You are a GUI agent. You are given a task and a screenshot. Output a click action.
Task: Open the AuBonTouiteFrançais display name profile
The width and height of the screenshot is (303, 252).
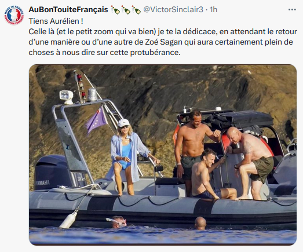point(68,9)
